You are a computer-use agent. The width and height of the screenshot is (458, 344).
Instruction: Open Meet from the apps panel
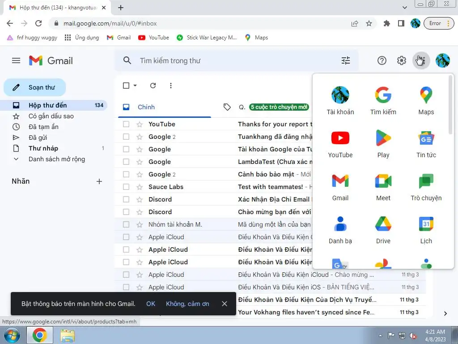click(383, 187)
